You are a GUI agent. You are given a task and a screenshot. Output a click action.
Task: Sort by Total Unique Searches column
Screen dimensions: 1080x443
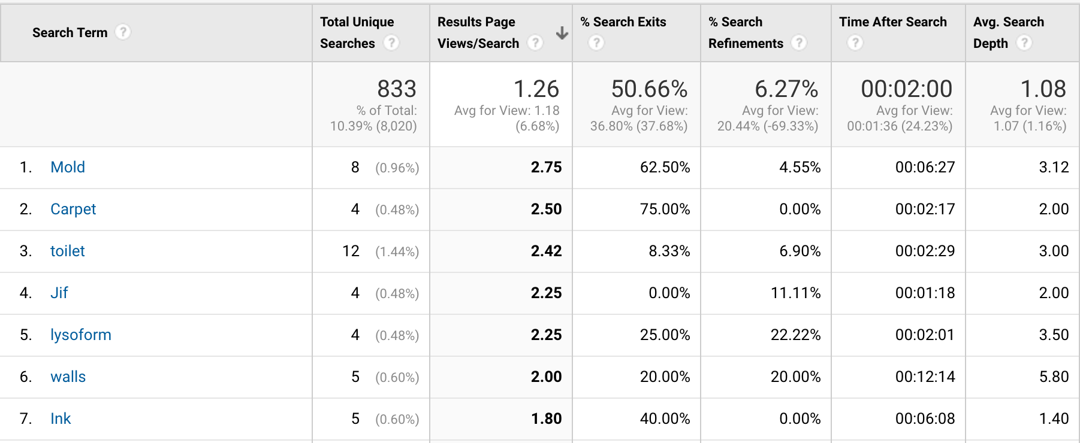[357, 22]
